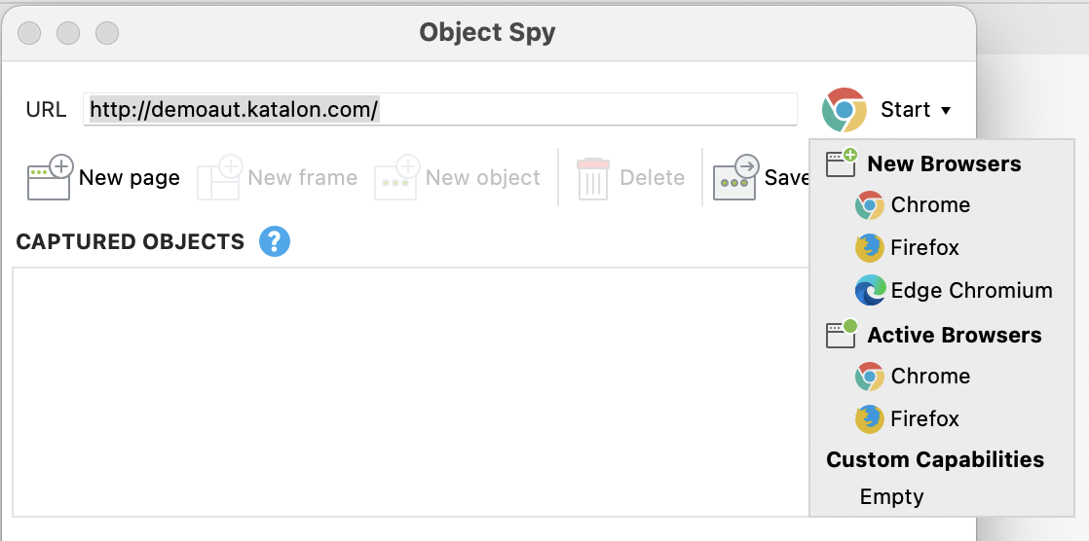This screenshot has height=541, width=1089.
Task: Click the Delete trash can icon
Action: point(593,179)
